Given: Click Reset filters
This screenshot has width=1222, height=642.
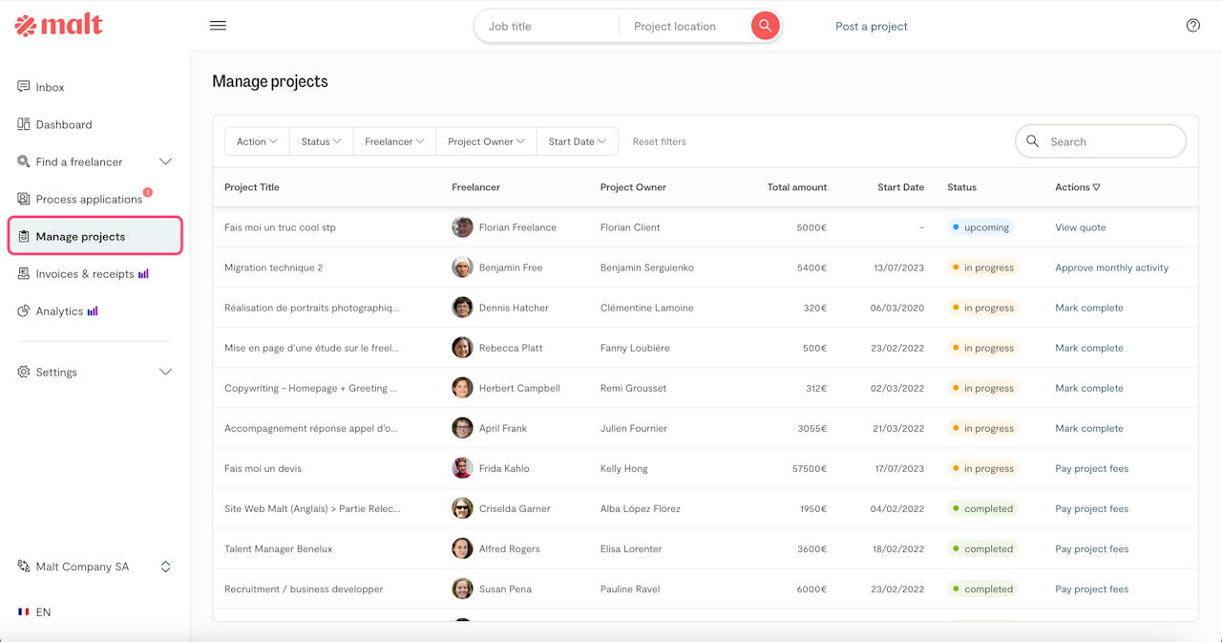Looking at the screenshot, I should pyautogui.click(x=659, y=141).
